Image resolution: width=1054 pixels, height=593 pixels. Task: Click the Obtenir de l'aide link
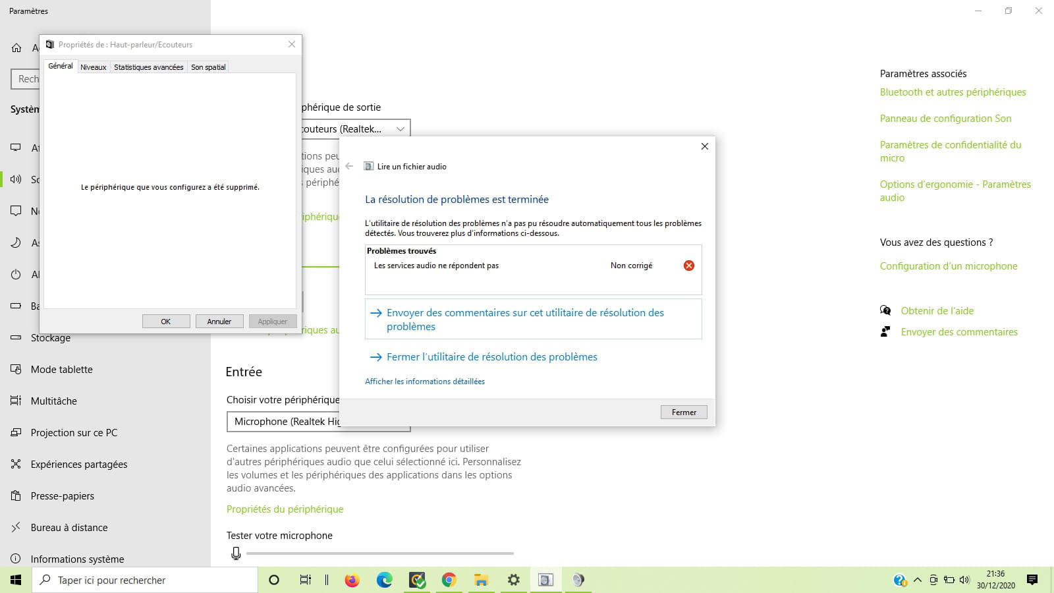937,311
